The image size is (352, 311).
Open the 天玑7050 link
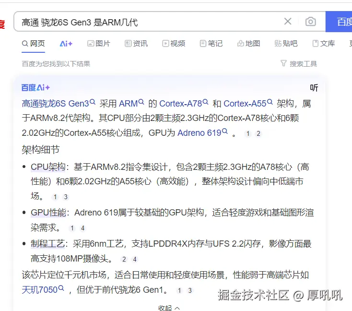[x=40, y=290]
